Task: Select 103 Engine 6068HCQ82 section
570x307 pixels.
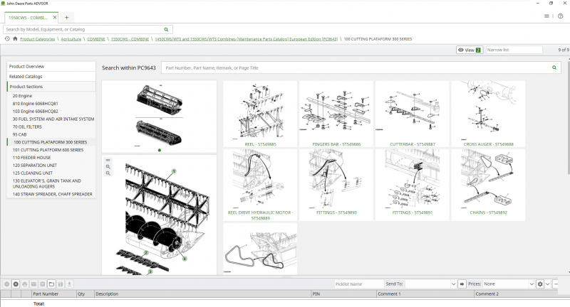Action: pyautogui.click(x=35, y=112)
